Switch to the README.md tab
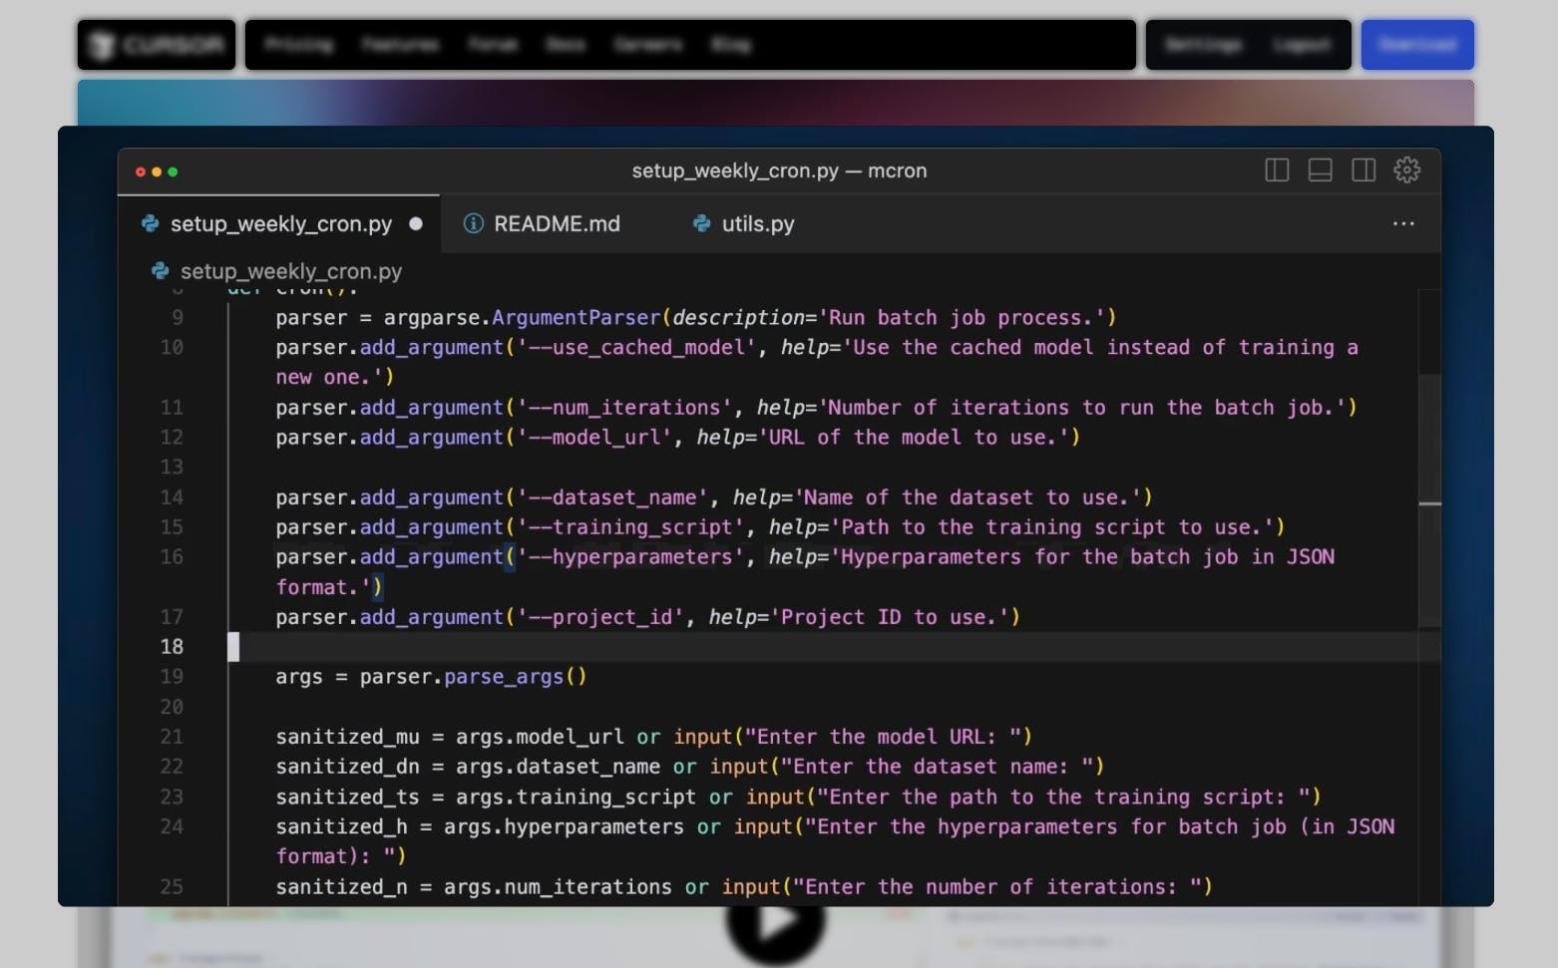The image size is (1558, 968). click(556, 224)
